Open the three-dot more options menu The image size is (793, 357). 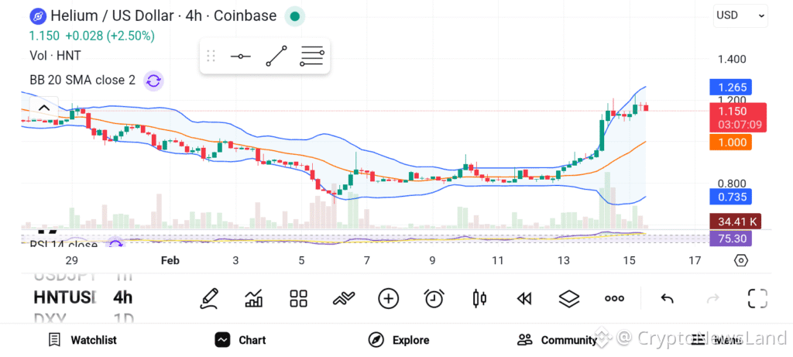614,298
